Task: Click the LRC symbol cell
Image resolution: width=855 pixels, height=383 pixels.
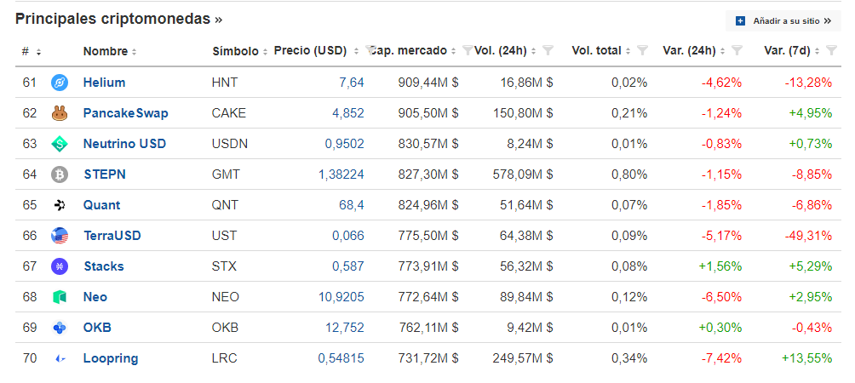Action: coord(224,358)
